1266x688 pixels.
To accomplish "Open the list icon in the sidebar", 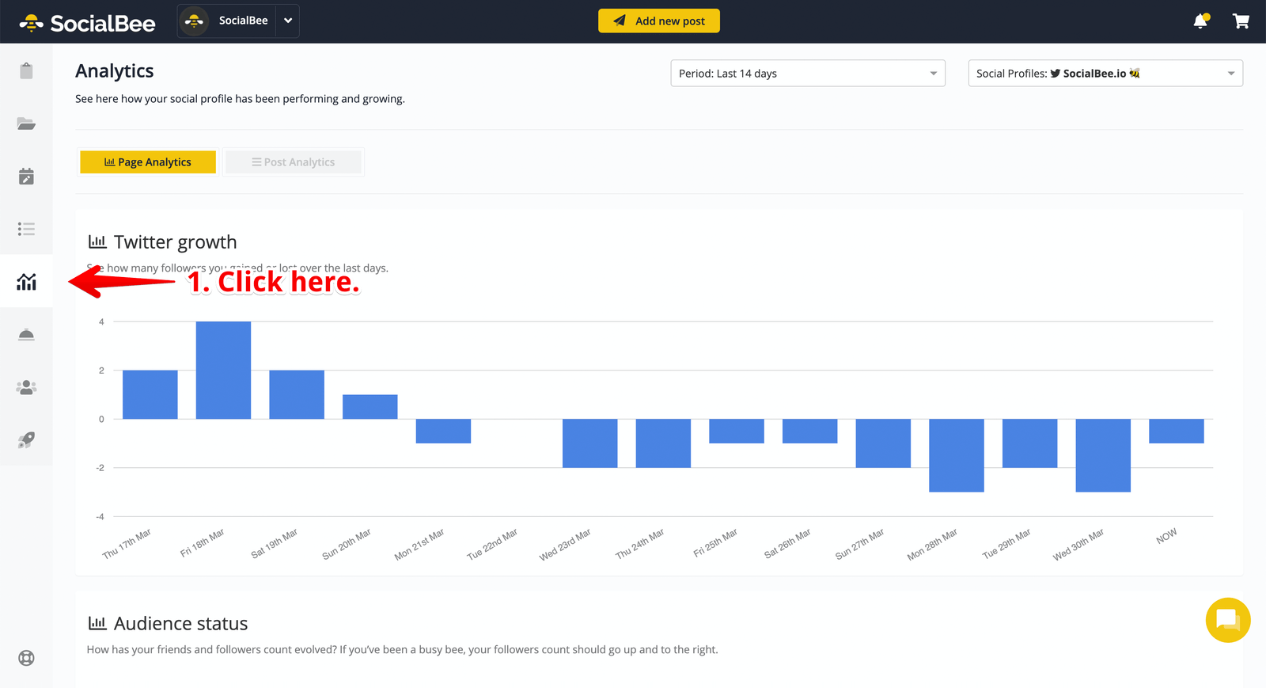I will click(x=26, y=229).
